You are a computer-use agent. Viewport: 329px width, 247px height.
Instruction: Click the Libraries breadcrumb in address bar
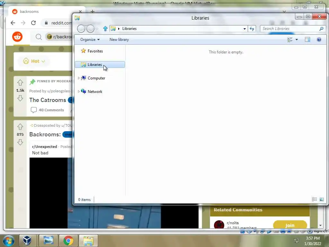pyautogui.click(x=129, y=29)
